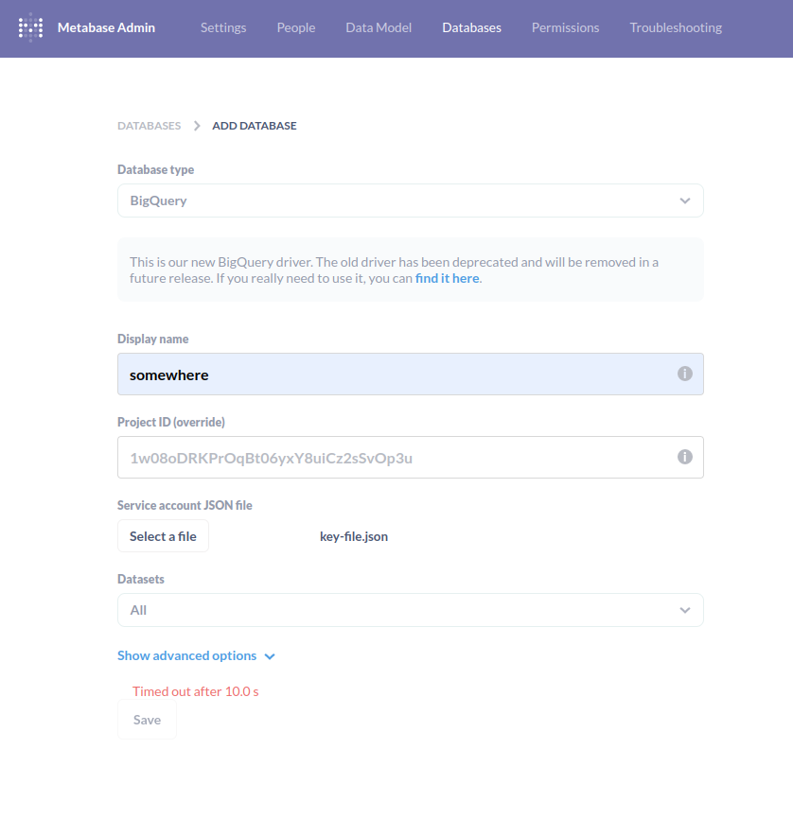Click the info icon beside Project ID field

[x=684, y=456]
